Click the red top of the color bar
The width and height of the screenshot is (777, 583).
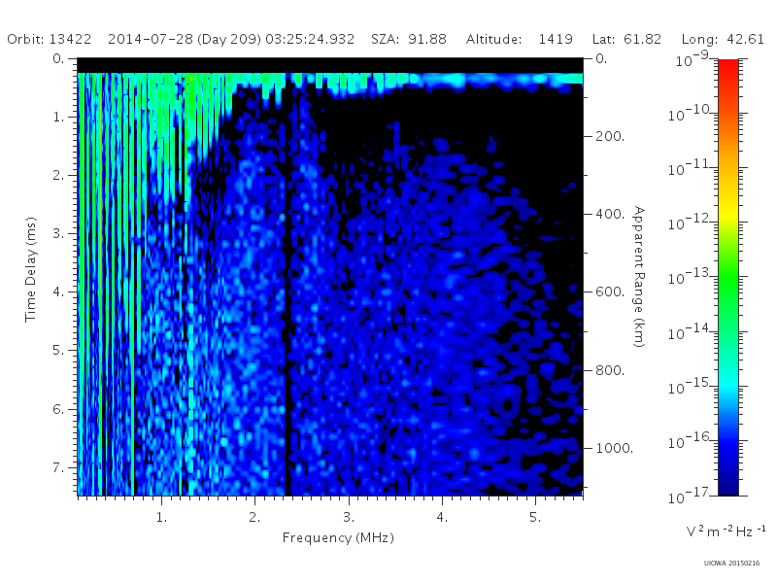point(727,67)
